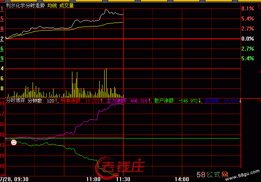Click the 14:00 time axis label
The height and width of the screenshot is (182, 261).
pos(181,178)
